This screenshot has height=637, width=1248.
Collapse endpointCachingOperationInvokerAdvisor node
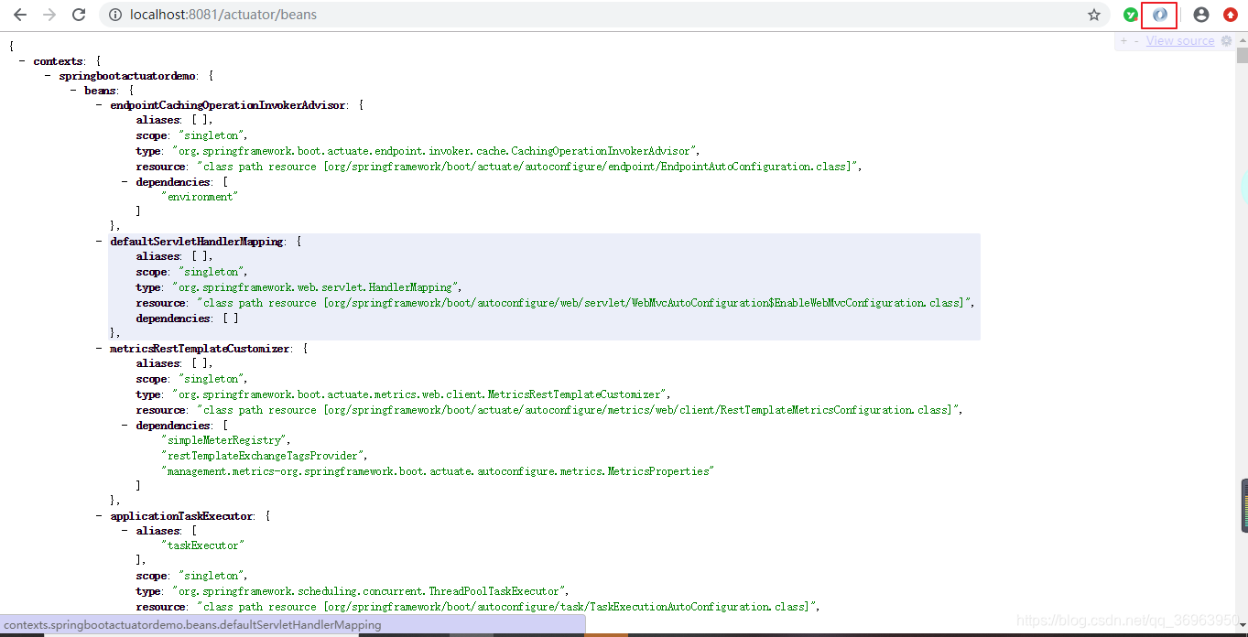100,105
